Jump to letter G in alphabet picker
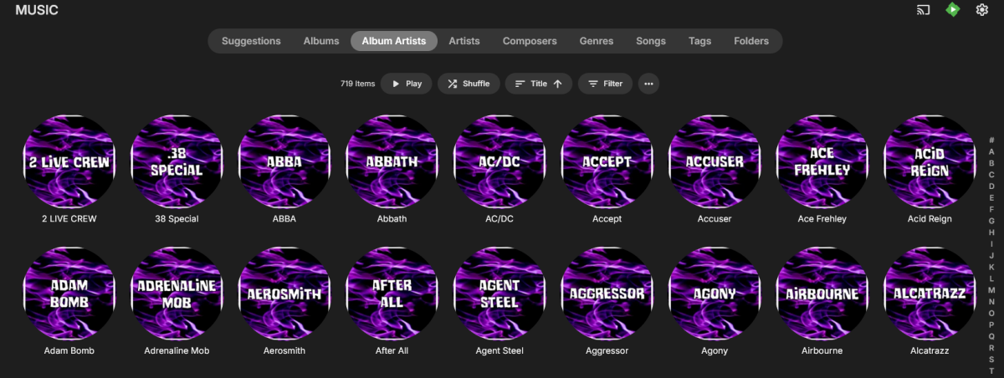This screenshot has height=378, width=1004. [x=991, y=221]
